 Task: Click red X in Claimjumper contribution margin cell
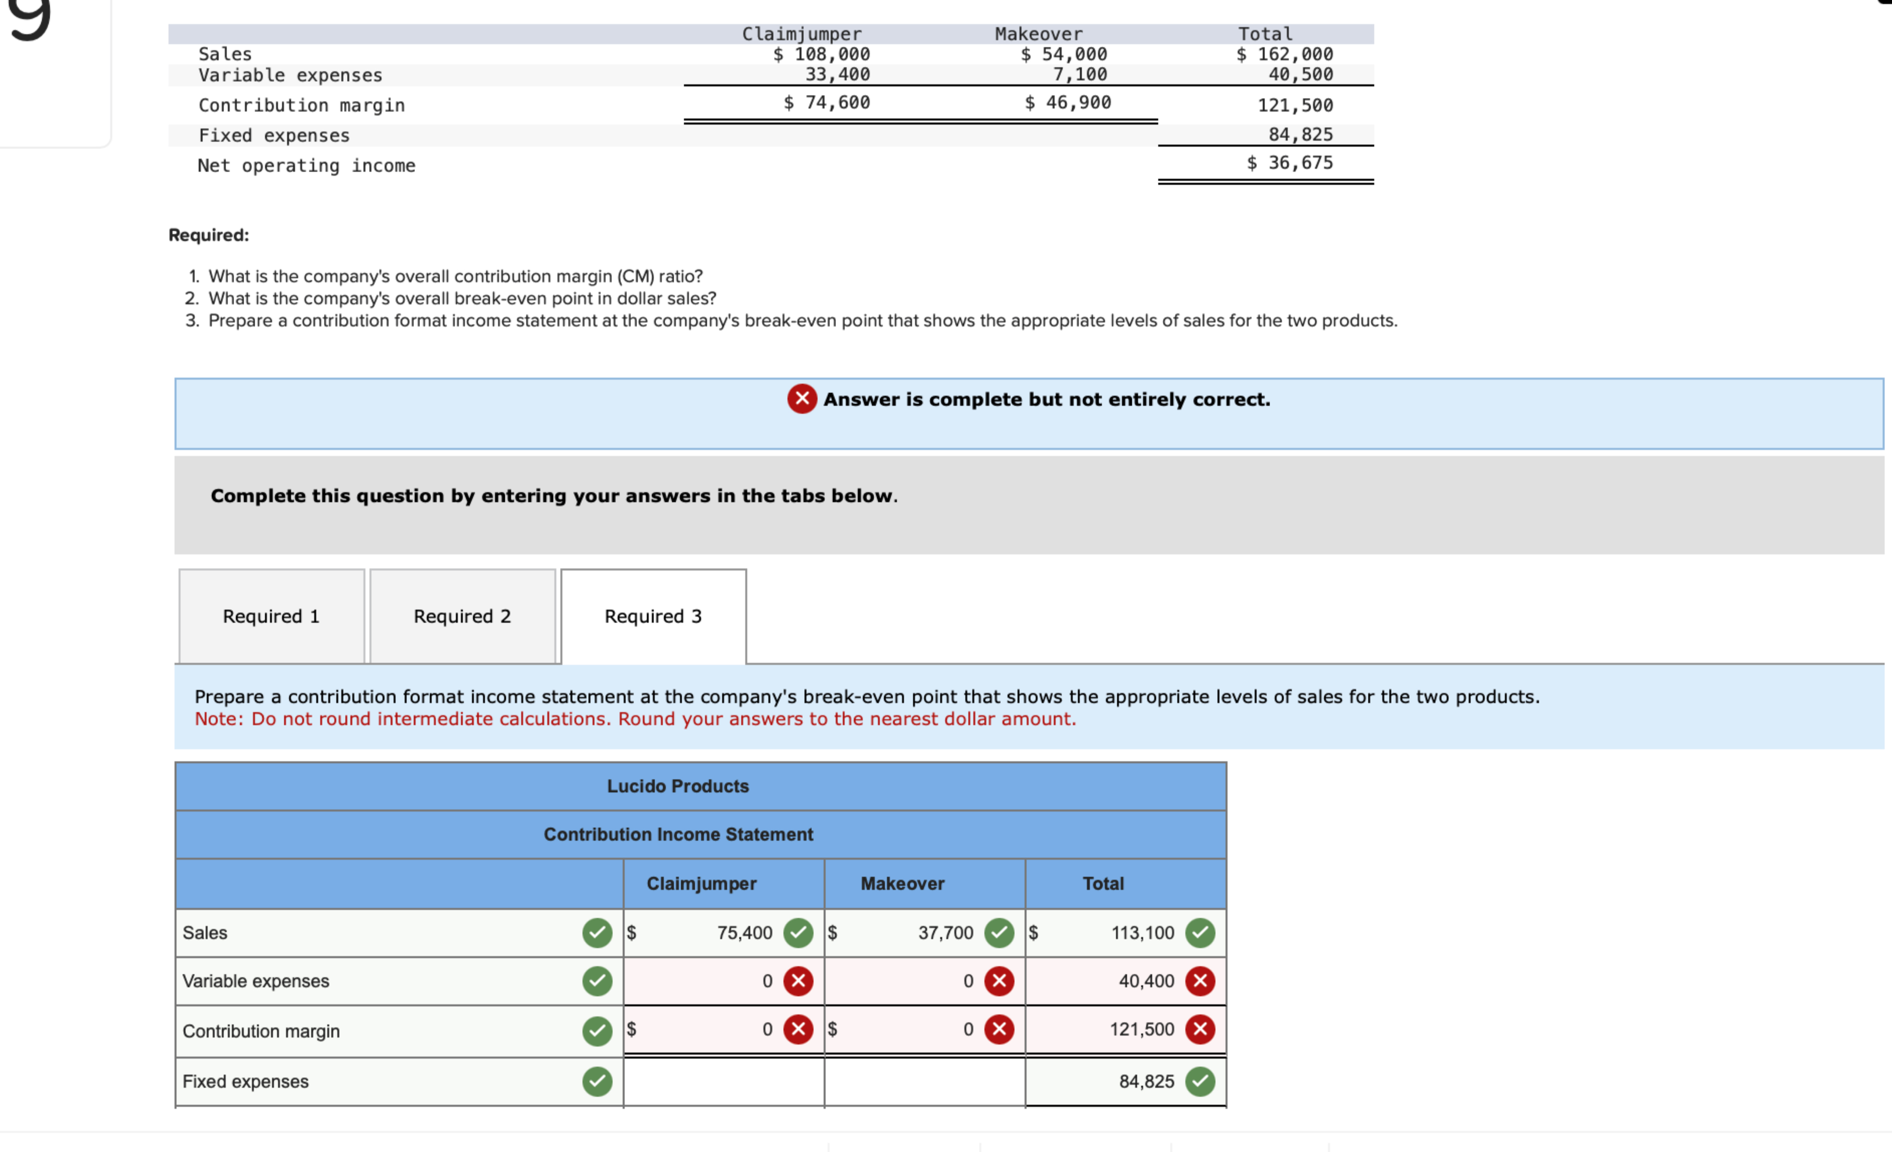(799, 1029)
